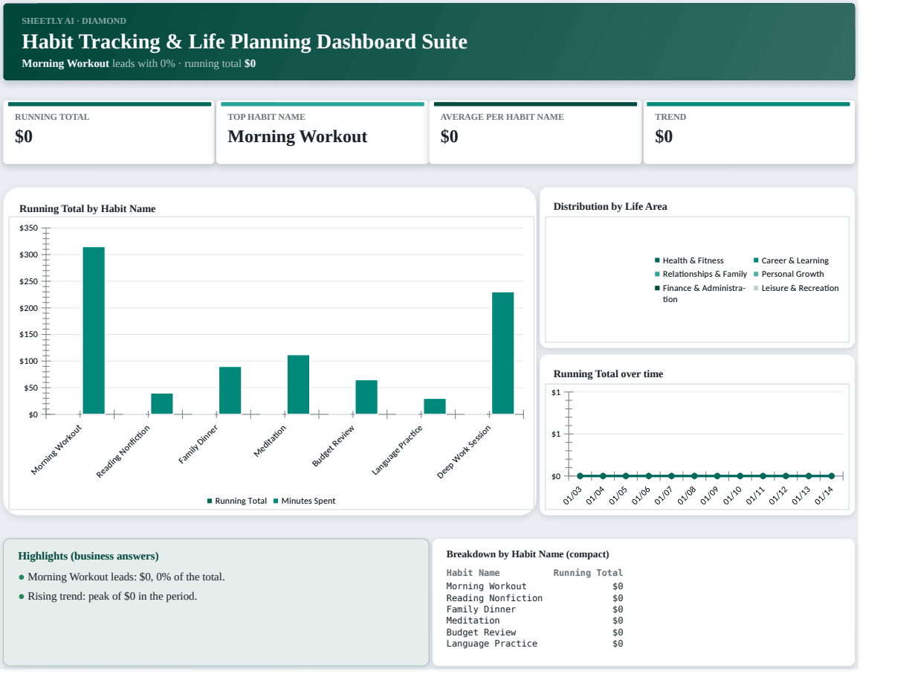Viewport: 912px width, 686px height.
Task: Click the Family Dinner bar in chart
Action: click(230, 390)
